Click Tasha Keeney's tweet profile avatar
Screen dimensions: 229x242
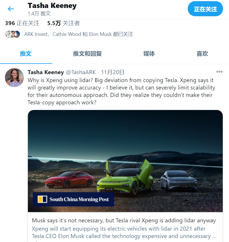[15, 78]
